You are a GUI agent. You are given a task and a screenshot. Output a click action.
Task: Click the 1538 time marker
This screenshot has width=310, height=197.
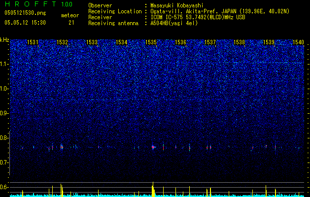(x=240, y=42)
